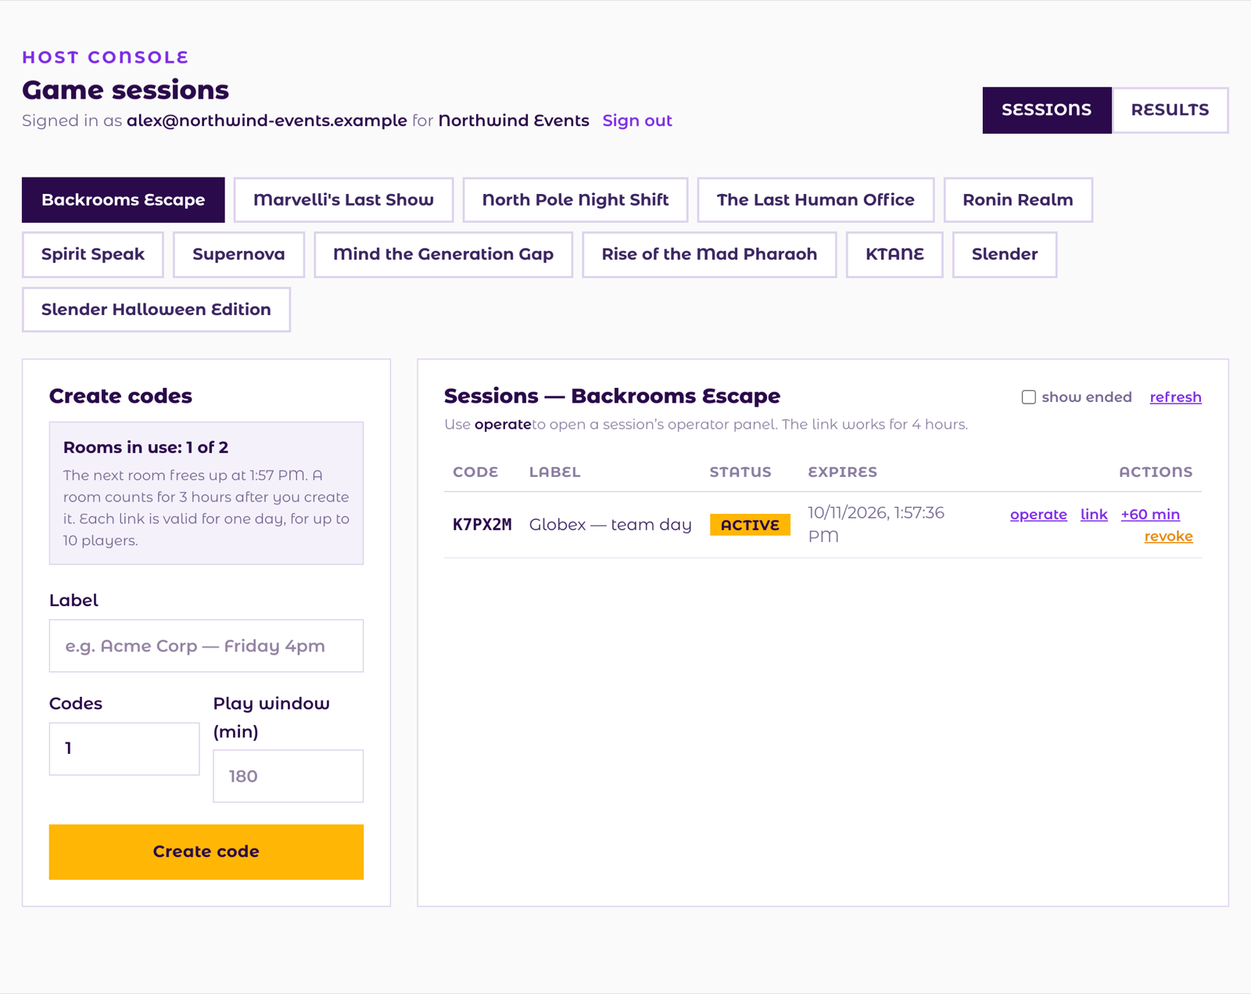Click the ACTIVE status badge

tap(750, 525)
